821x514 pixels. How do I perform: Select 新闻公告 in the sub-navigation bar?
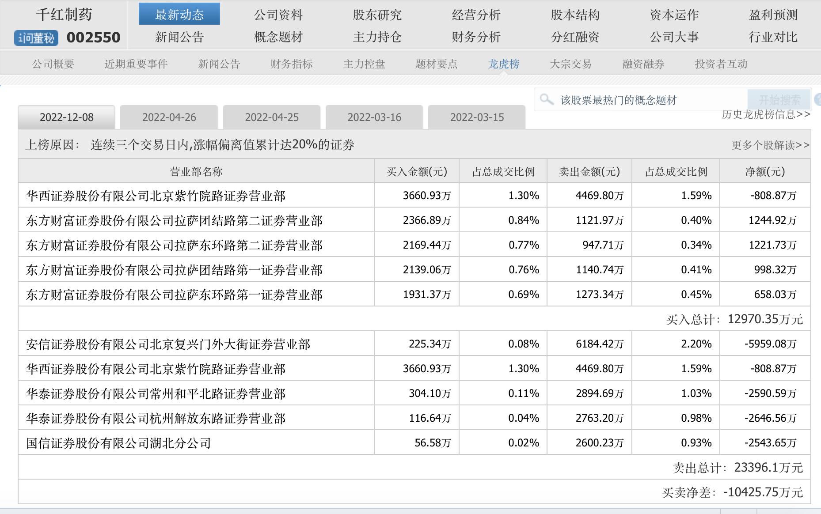point(219,64)
